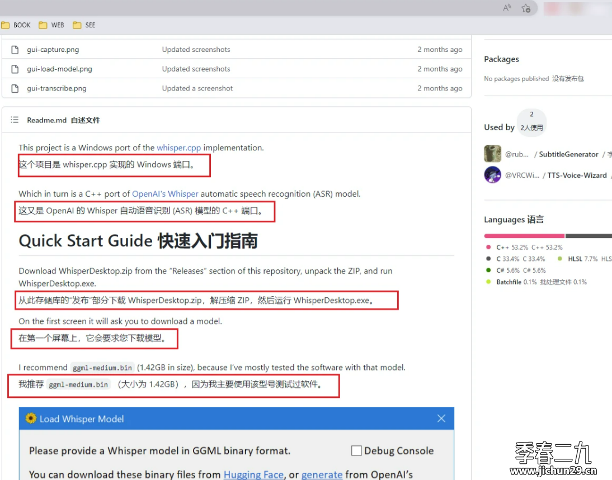Click the '2 months ago' for gui-transcribe.png
The height and width of the screenshot is (480, 612).
click(440, 88)
